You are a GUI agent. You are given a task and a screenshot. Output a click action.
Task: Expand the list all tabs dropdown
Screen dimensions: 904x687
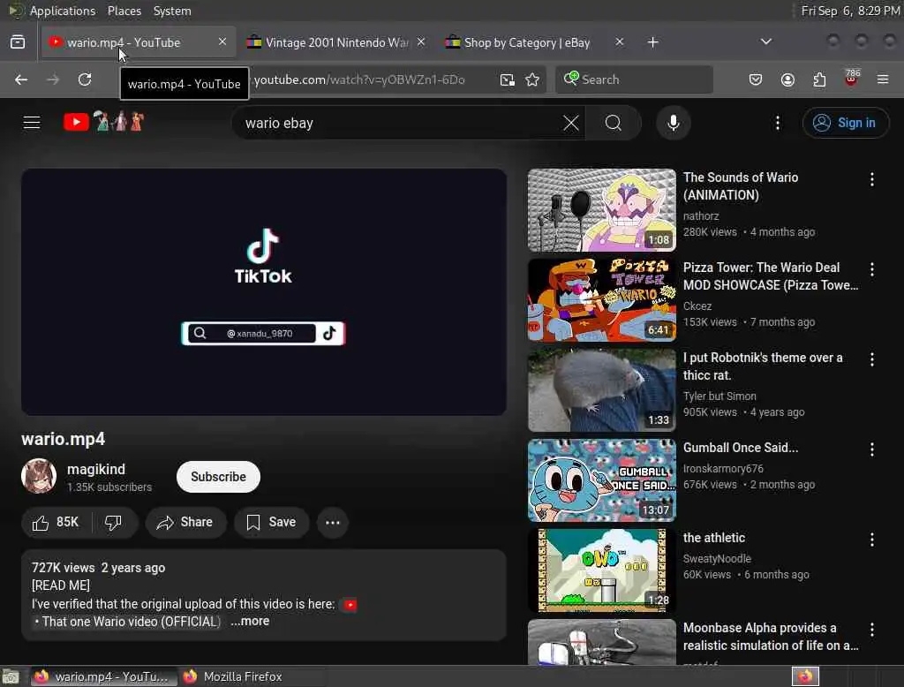(x=765, y=42)
